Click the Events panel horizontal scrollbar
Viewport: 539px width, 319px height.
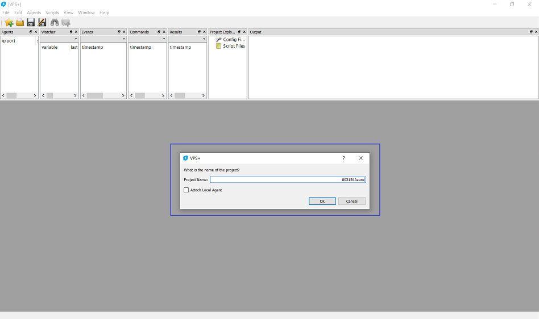click(x=103, y=95)
